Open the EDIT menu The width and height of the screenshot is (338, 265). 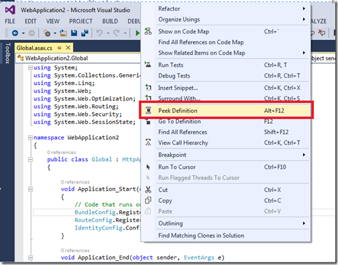pos(31,21)
